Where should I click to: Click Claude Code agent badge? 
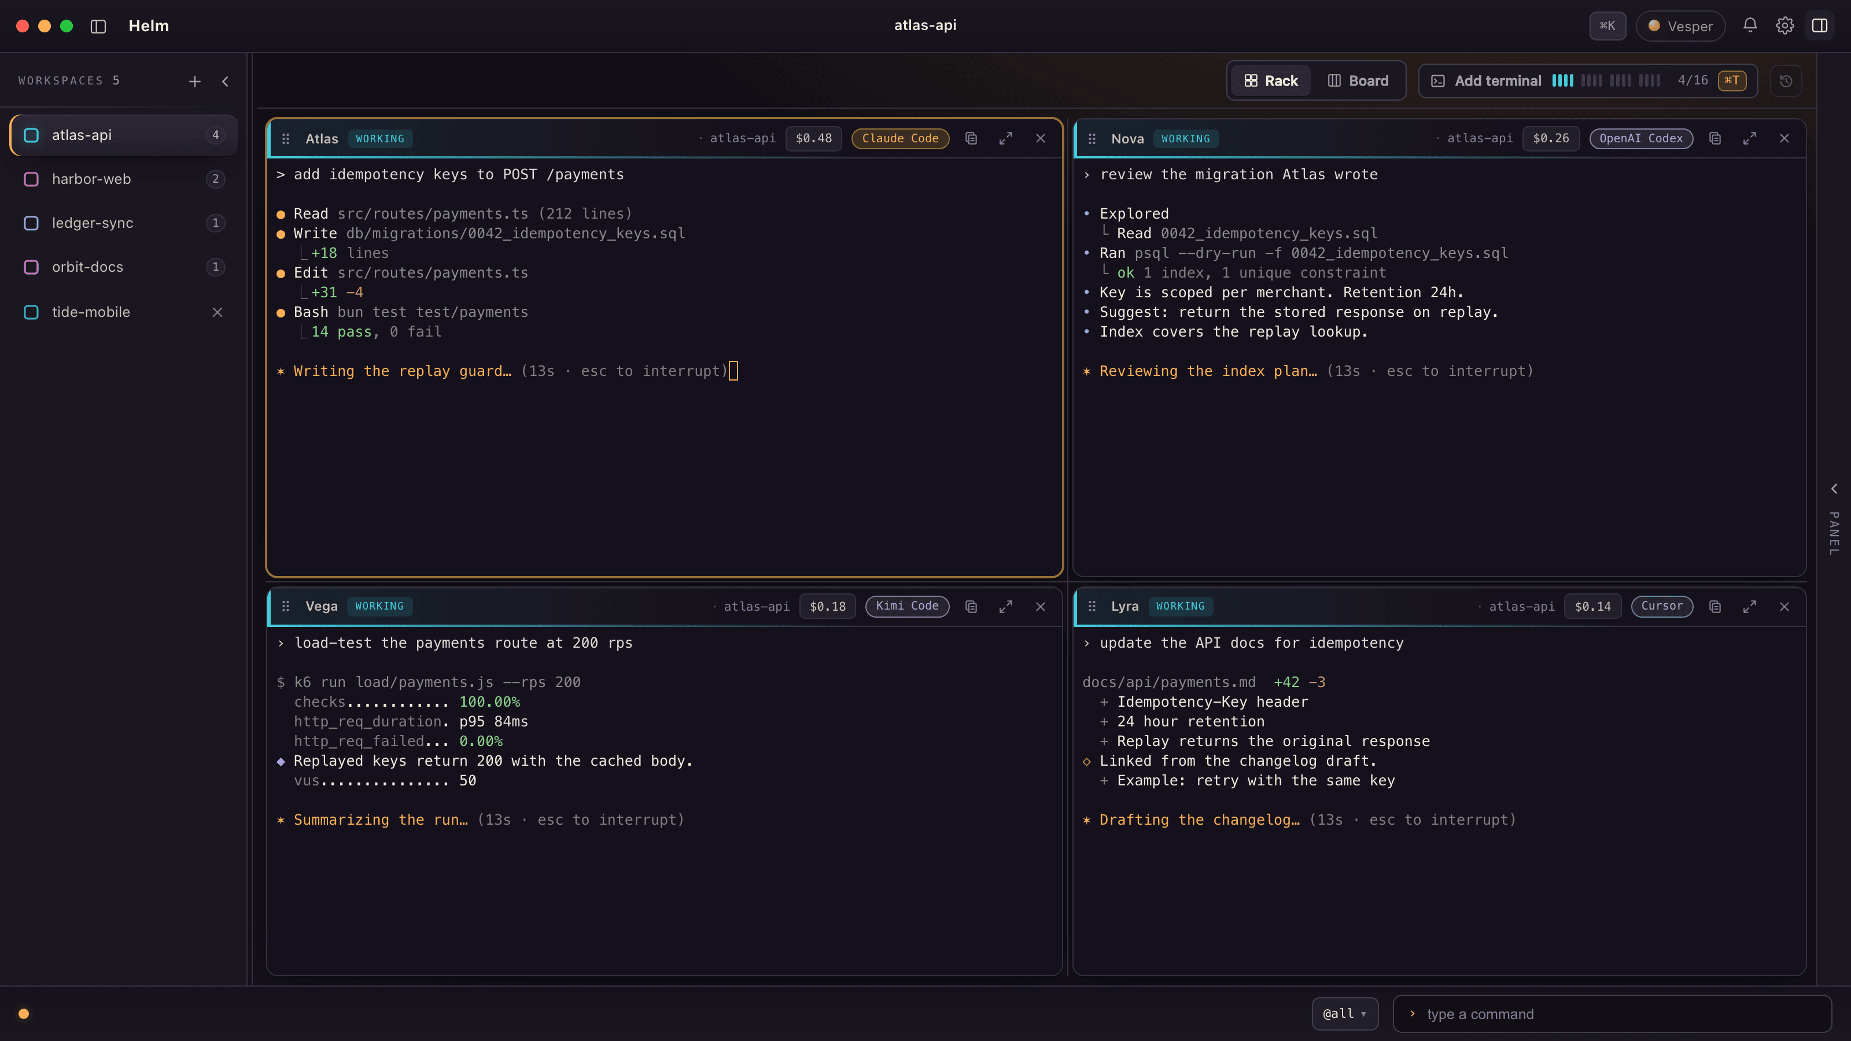[x=899, y=138]
